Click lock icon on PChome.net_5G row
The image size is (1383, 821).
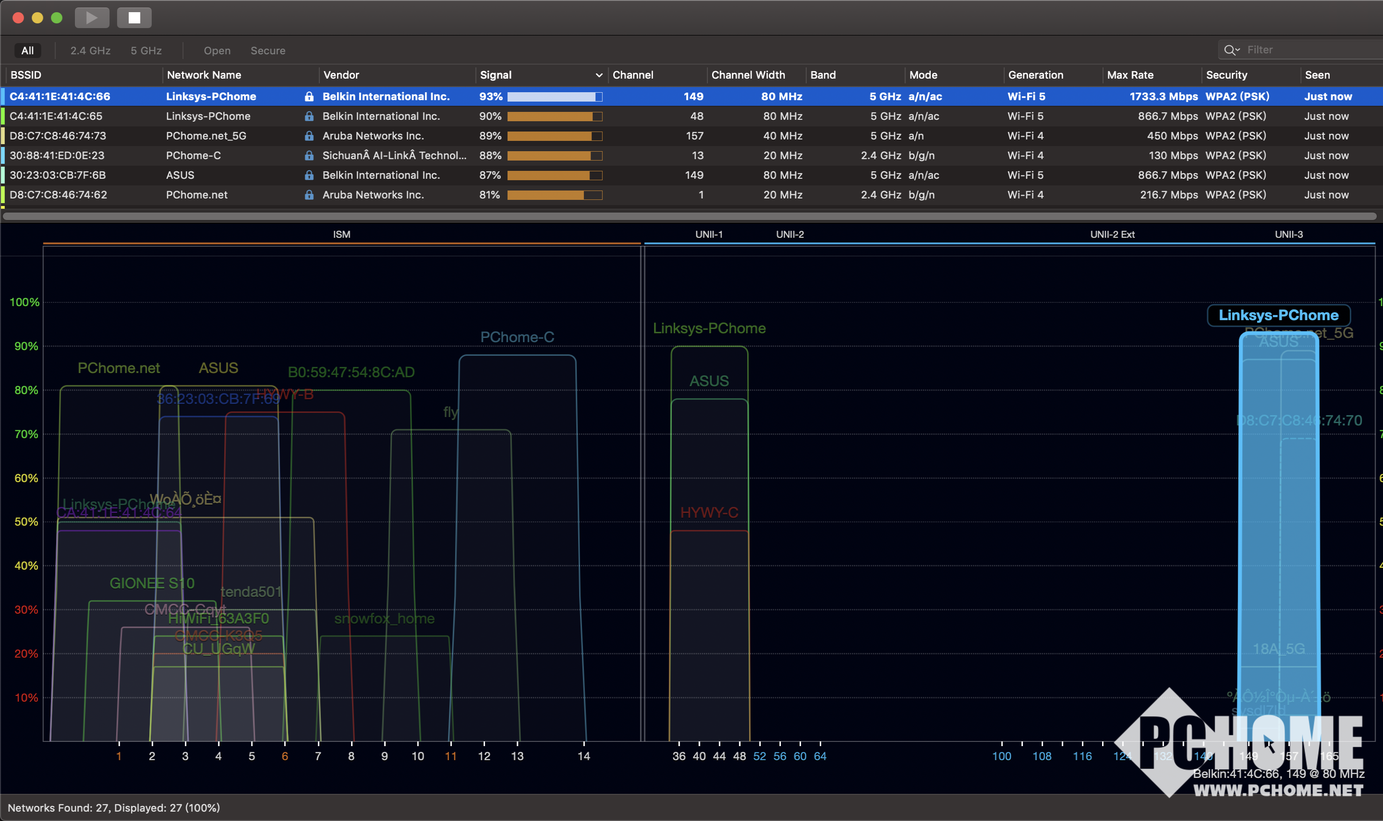(309, 136)
